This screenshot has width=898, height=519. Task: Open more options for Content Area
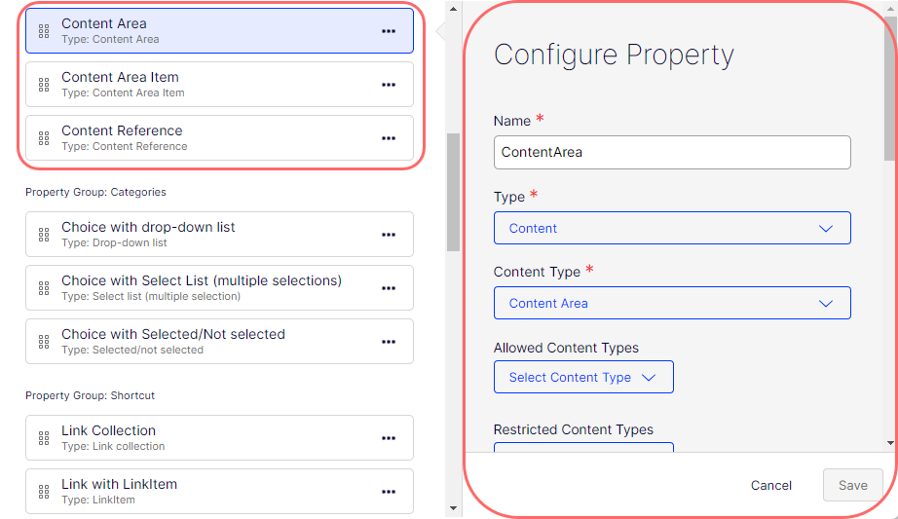pyautogui.click(x=389, y=31)
